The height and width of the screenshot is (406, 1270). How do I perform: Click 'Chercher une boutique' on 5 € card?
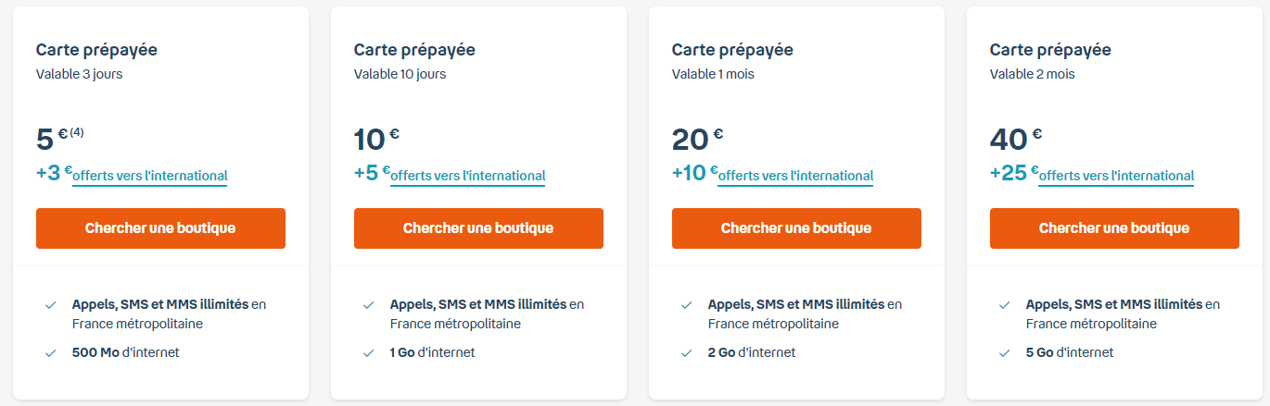160,228
